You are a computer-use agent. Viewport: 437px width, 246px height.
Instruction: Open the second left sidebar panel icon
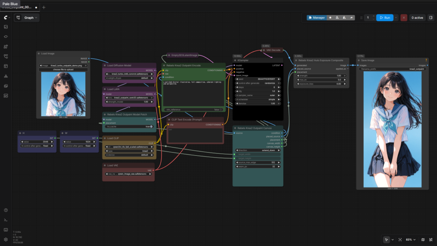[6, 37]
